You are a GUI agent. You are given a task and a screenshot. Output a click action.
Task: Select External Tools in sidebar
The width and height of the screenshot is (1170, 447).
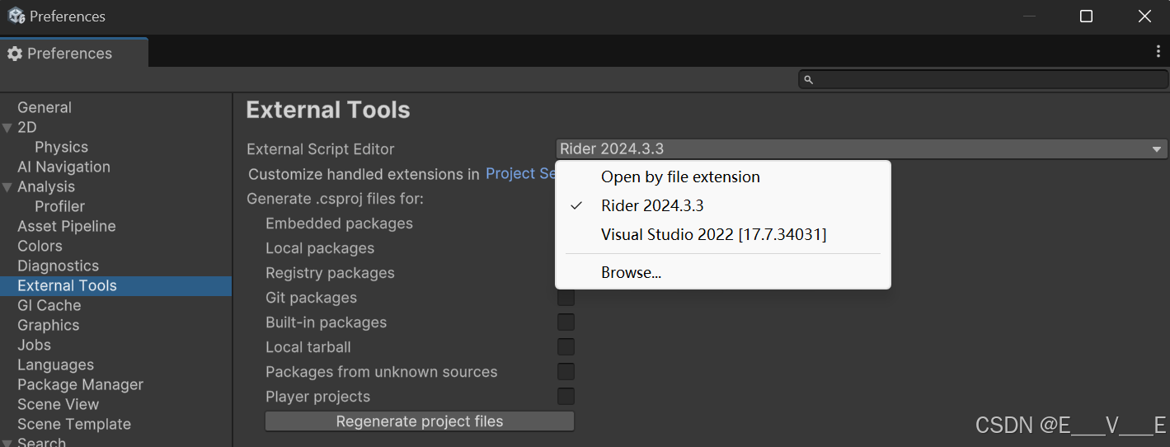[115, 286]
